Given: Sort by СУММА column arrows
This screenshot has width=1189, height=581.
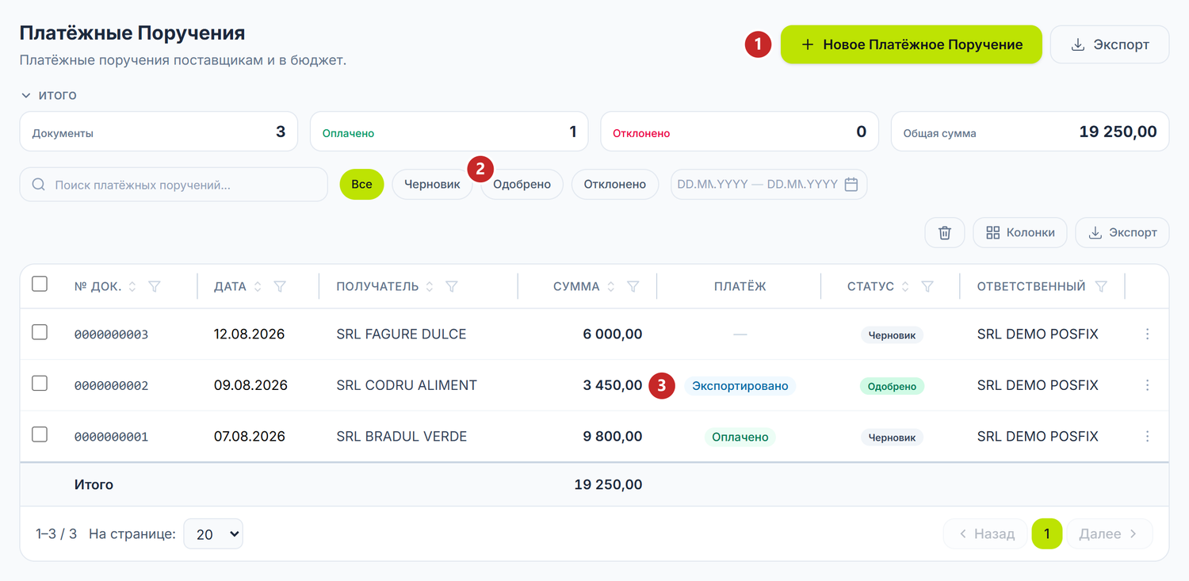Looking at the screenshot, I should pyautogui.click(x=611, y=287).
